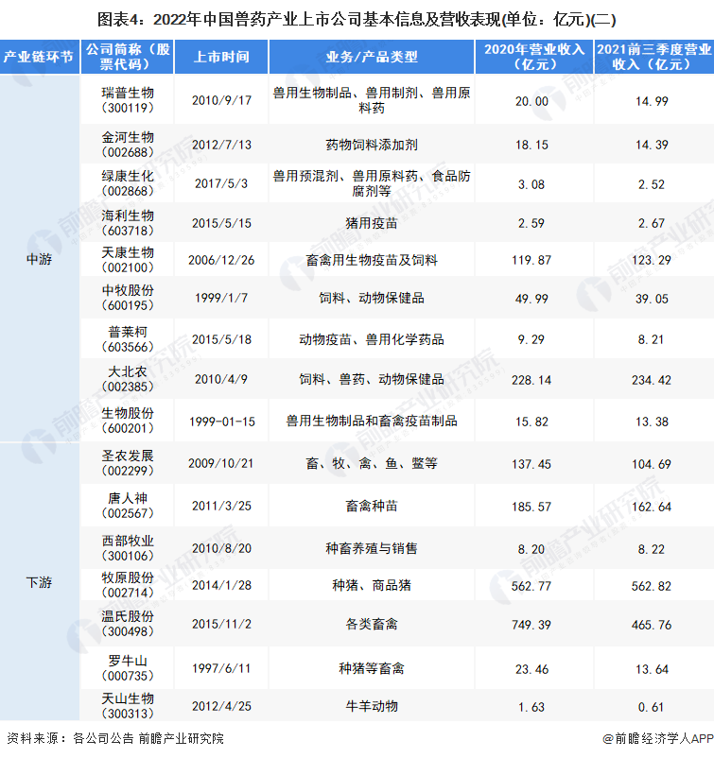714x758 pixels.
Task: Click the 种猪、商品猪 product cell
Action: click(x=372, y=585)
